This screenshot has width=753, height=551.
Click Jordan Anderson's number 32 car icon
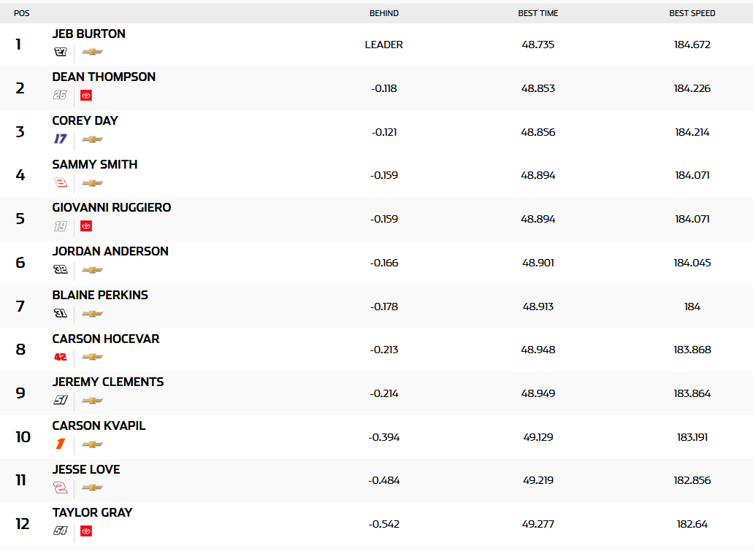click(61, 269)
